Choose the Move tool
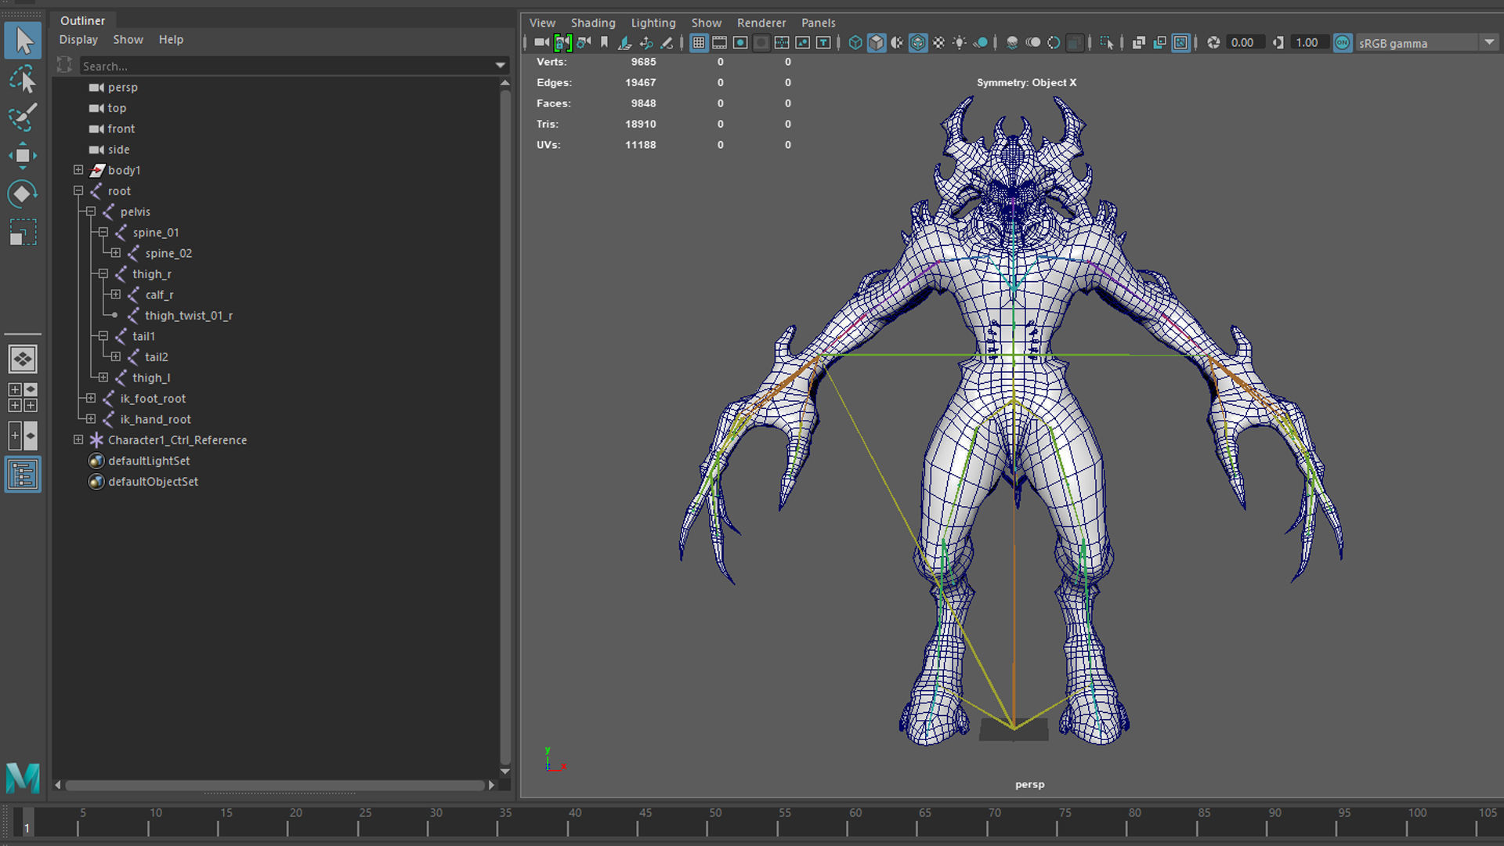Image resolution: width=1504 pixels, height=846 pixels. [x=23, y=156]
